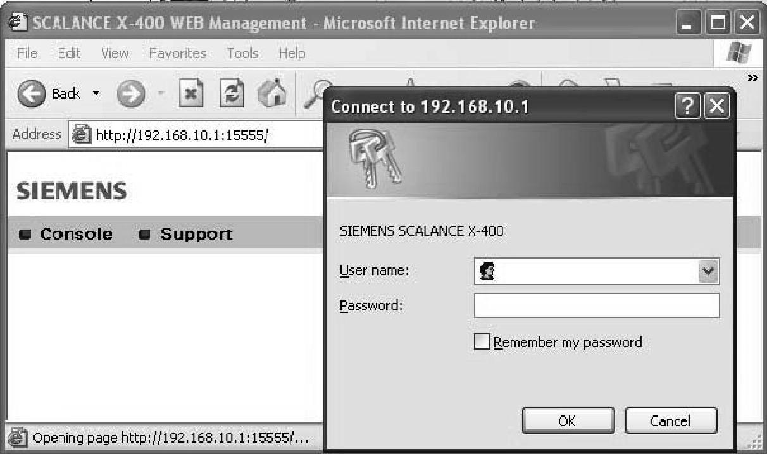
Task: Open the View menu
Action: coord(115,54)
